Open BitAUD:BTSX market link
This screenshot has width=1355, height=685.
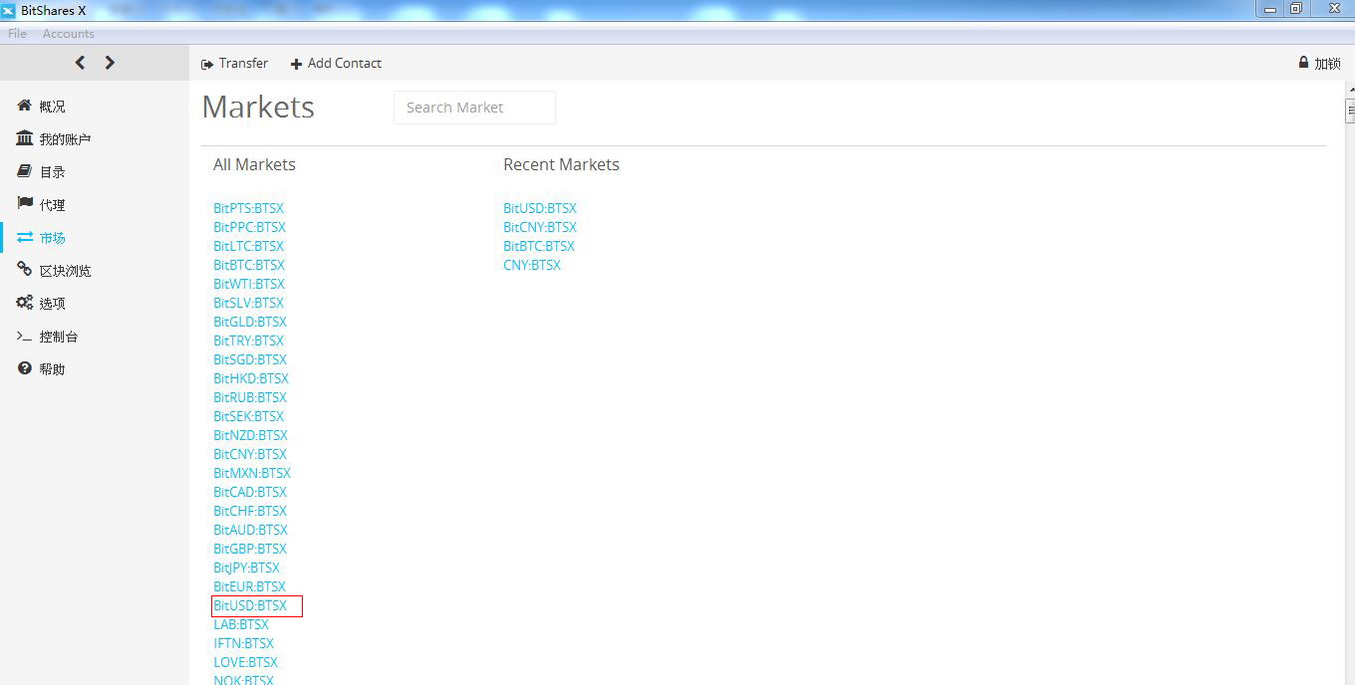[250, 530]
